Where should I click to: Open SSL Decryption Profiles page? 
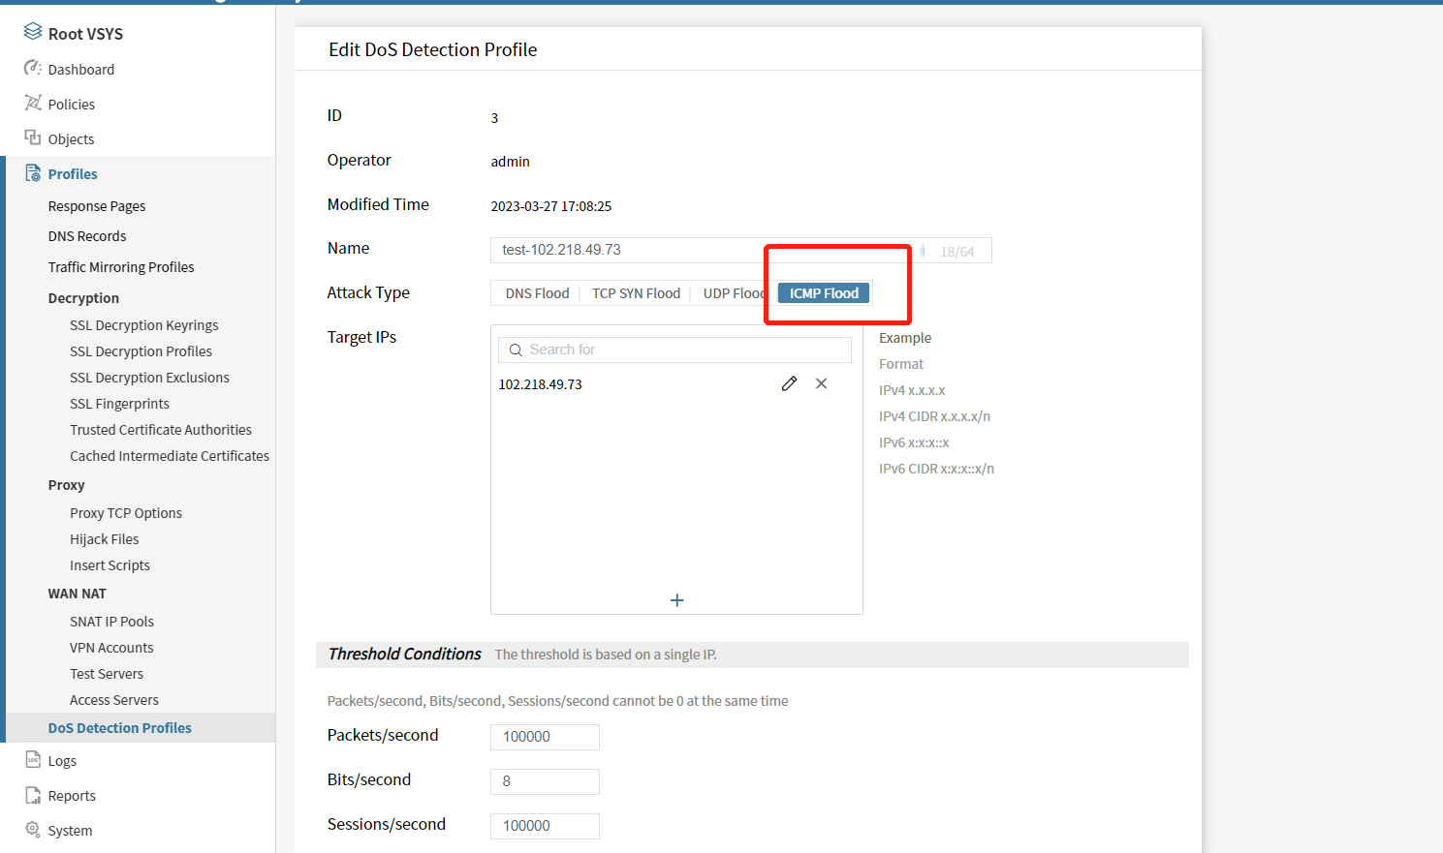pyautogui.click(x=141, y=351)
